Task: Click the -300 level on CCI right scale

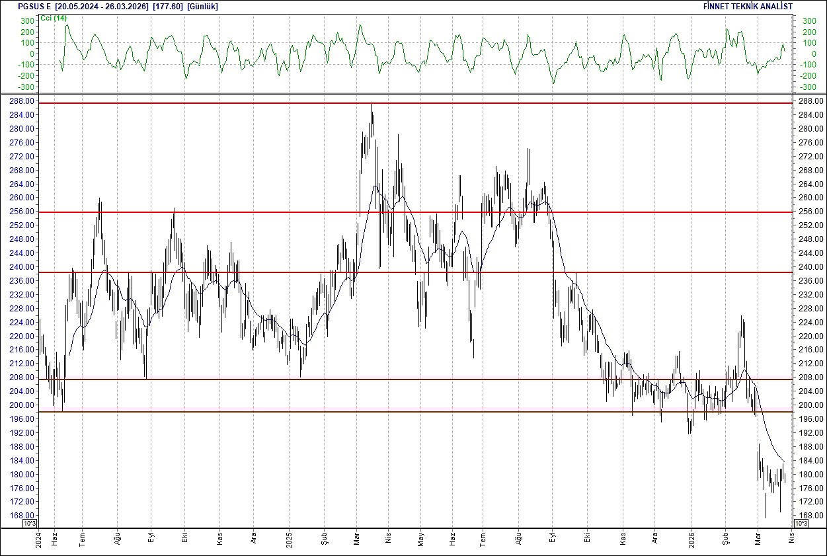Action: click(808, 85)
